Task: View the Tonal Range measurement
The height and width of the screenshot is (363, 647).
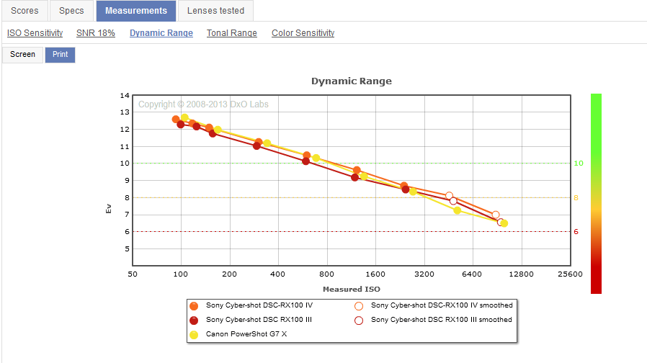Action: [x=232, y=33]
